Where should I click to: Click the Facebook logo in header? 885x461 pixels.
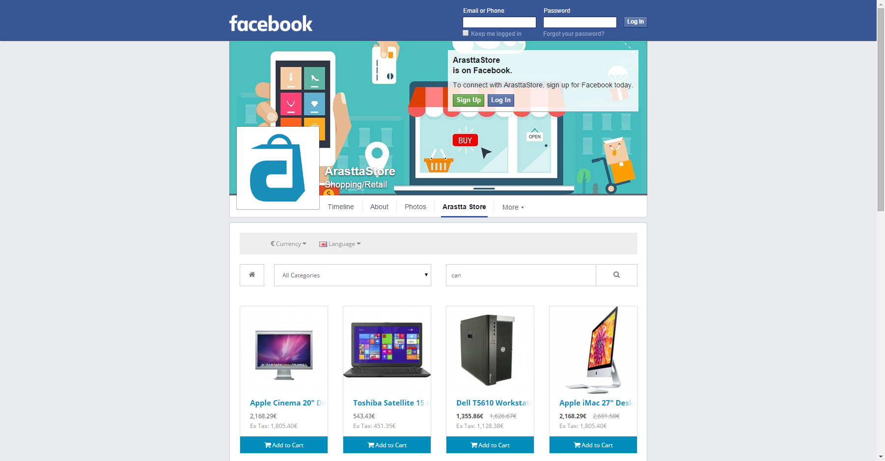[x=271, y=23]
